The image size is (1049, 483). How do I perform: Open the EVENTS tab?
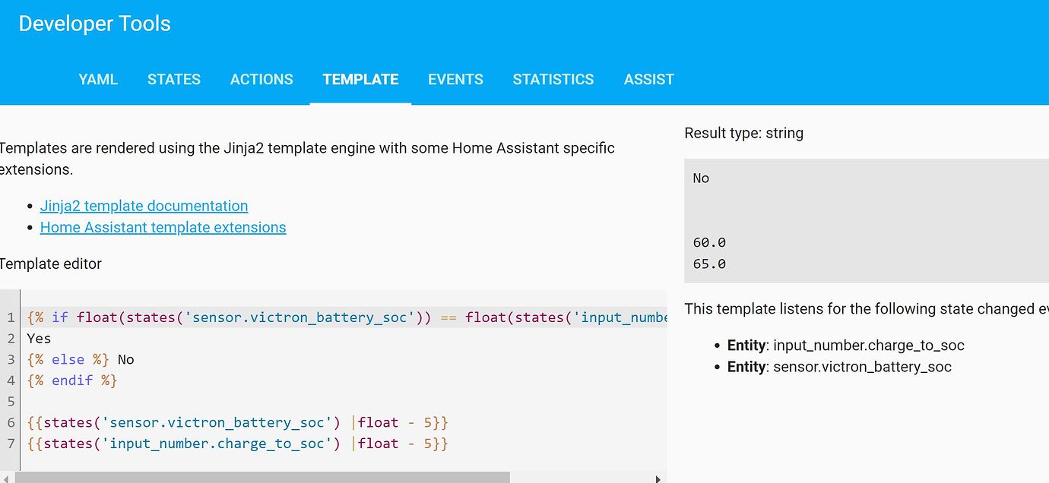(455, 79)
